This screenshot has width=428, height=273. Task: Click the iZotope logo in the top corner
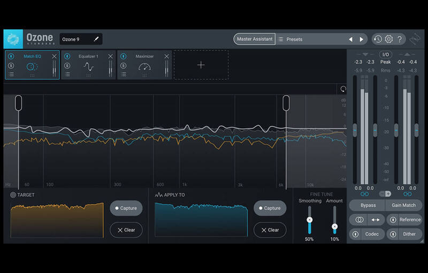tap(415, 39)
